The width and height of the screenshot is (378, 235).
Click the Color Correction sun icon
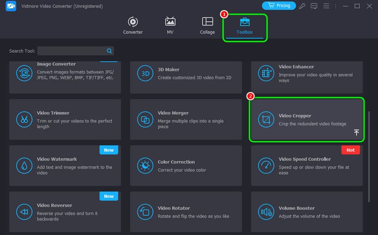145,165
